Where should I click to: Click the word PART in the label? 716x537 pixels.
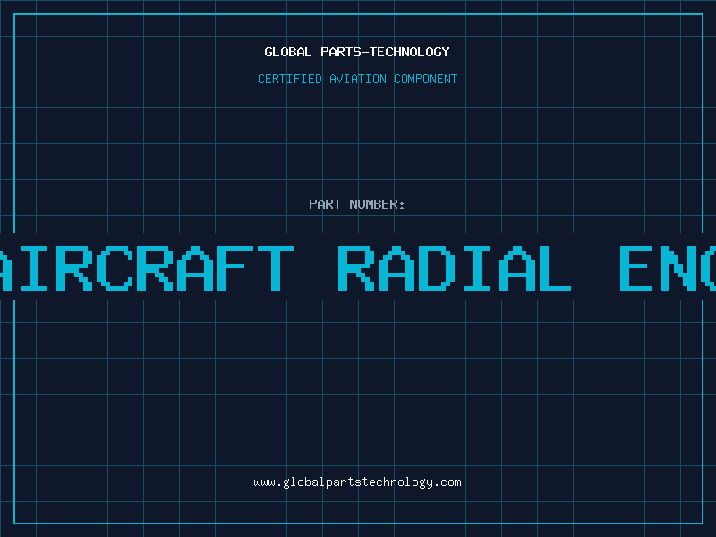[325, 204]
